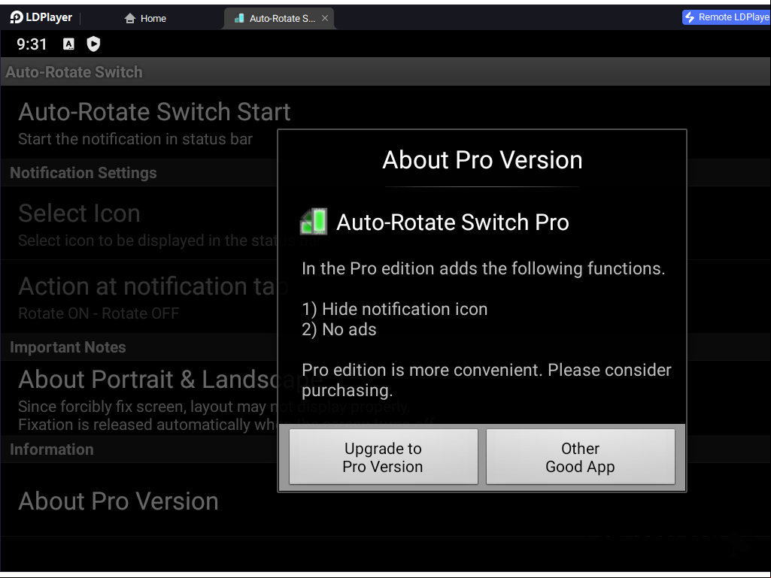This screenshot has height=578, width=771.
Task: Click the '2) No ads' line
Action: [x=339, y=329]
